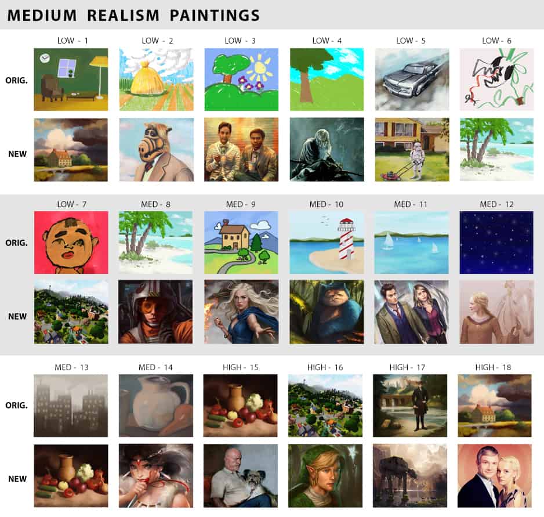Screen dimensions: 544x517
Task: Click the new Link elf portrait under HIGH - 16
Action: (325, 476)
